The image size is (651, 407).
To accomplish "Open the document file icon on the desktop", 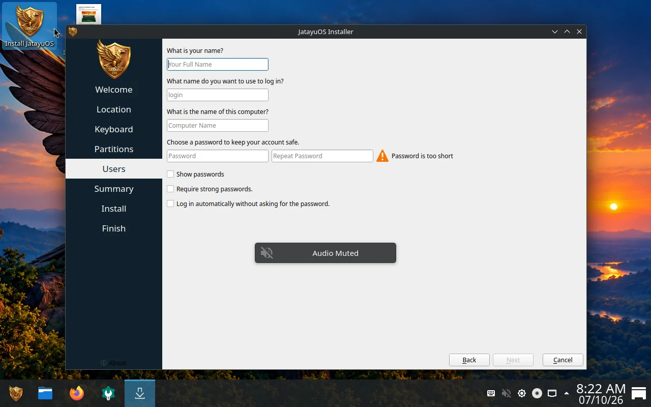I will pos(88,14).
